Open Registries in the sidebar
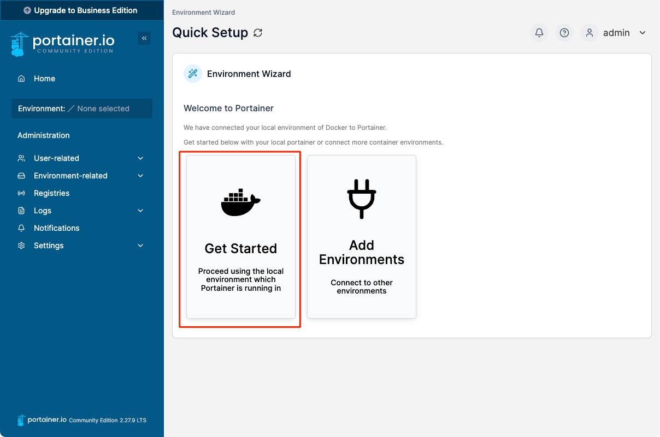Image resolution: width=660 pixels, height=437 pixels. pyautogui.click(x=82, y=193)
